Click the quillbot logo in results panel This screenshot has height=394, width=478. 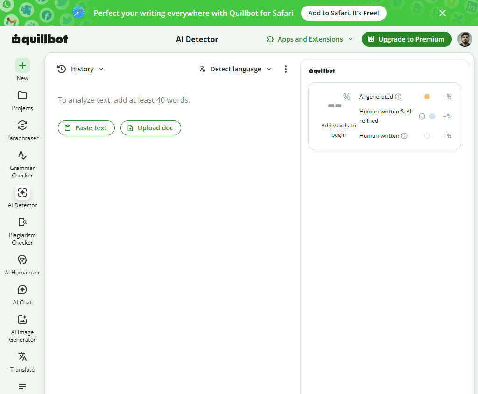(322, 71)
